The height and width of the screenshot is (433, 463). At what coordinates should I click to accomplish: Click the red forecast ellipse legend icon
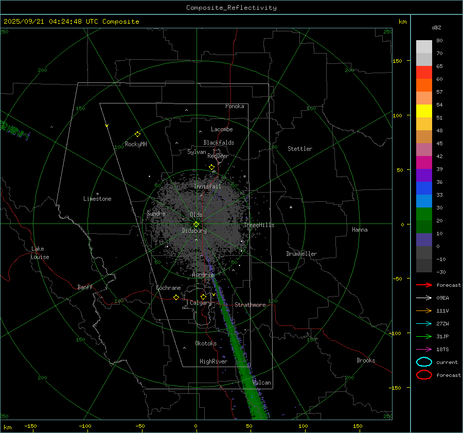424,375
